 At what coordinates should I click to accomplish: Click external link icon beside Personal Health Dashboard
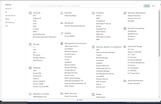85,84
